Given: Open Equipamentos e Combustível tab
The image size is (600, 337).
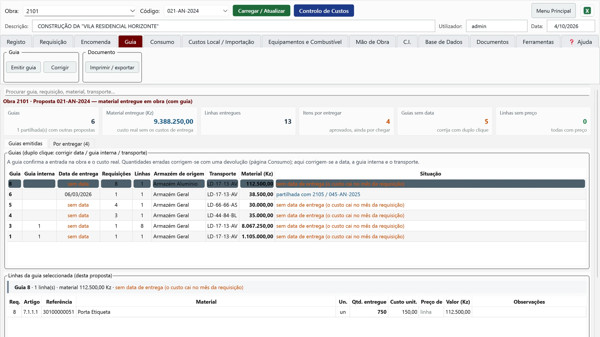Looking at the screenshot, I should pyautogui.click(x=305, y=42).
